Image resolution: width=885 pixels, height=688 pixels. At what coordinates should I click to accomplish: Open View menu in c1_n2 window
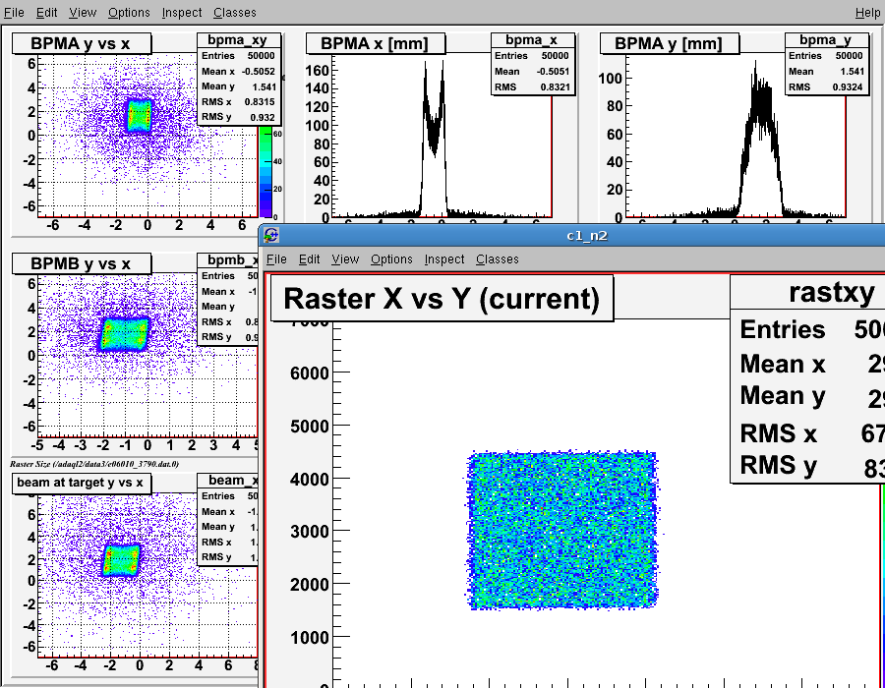(345, 258)
